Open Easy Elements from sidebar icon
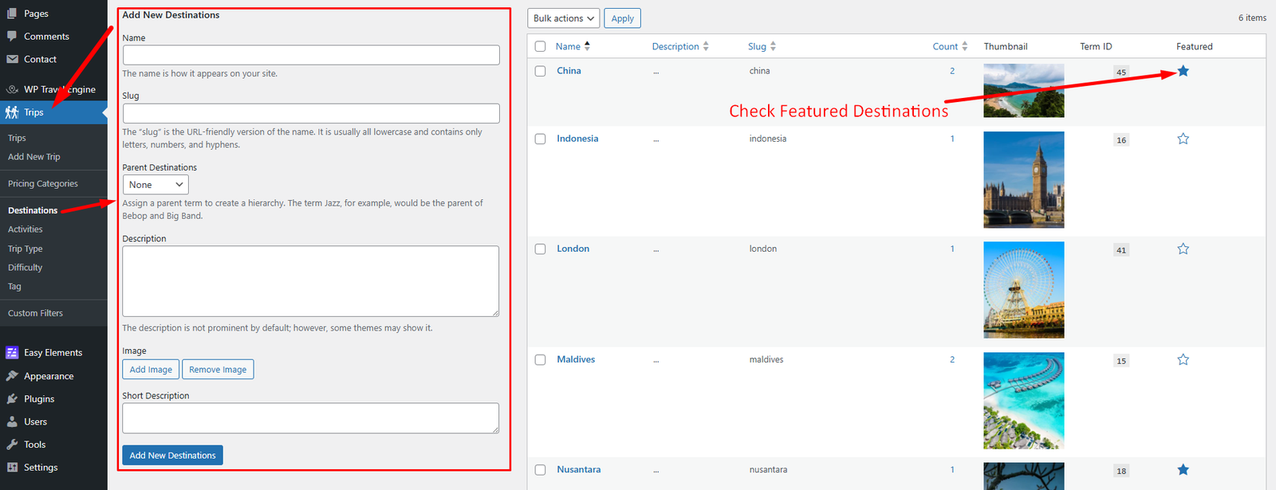Viewport: 1276px width, 490px height. [12, 353]
